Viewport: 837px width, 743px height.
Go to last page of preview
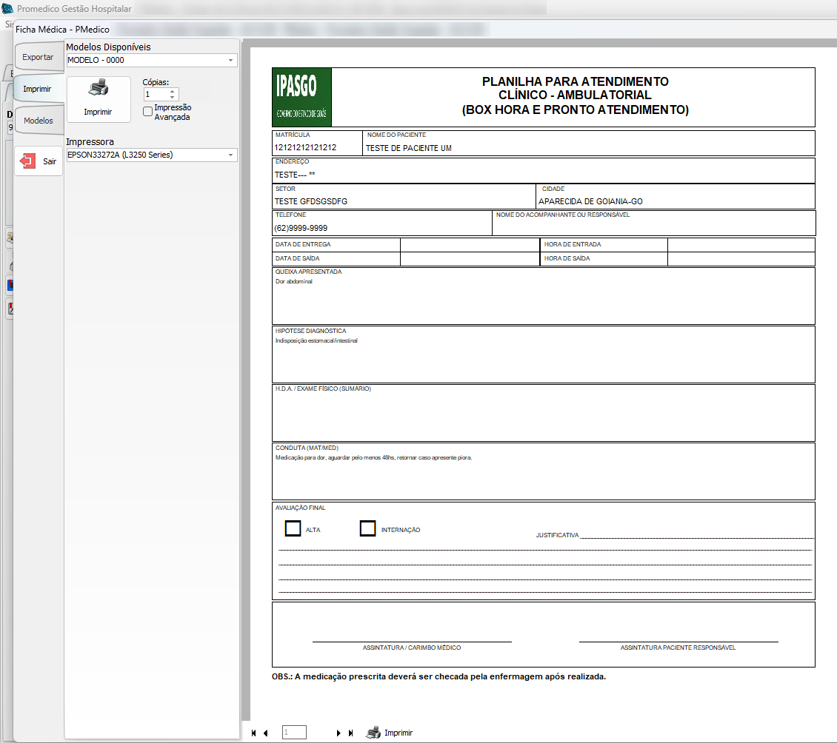click(350, 733)
